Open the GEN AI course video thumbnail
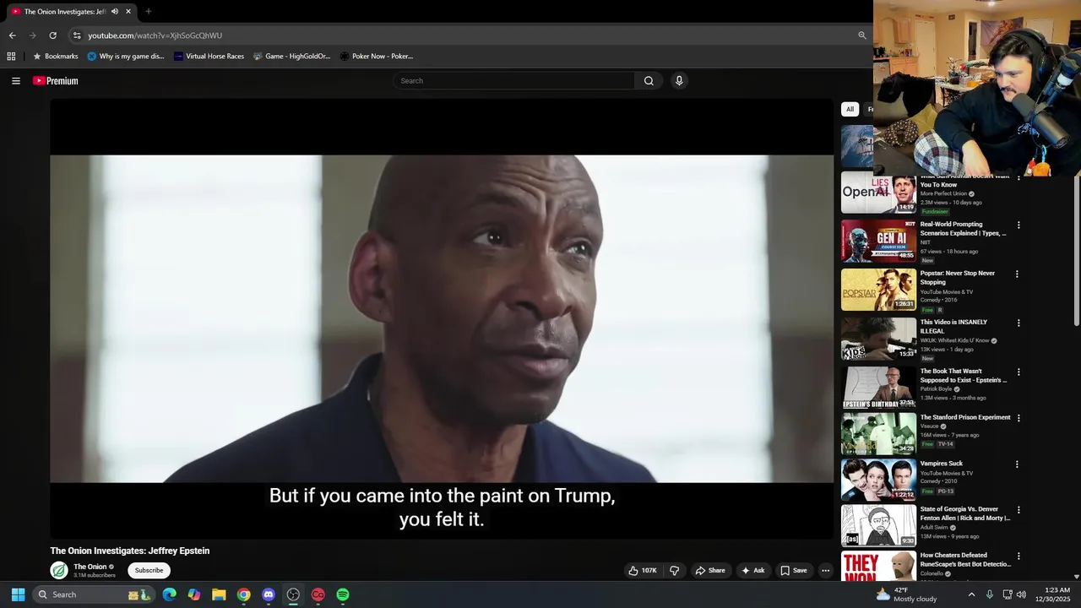The width and height of the screenshot is (1081, 608). (x=878, y=241)
